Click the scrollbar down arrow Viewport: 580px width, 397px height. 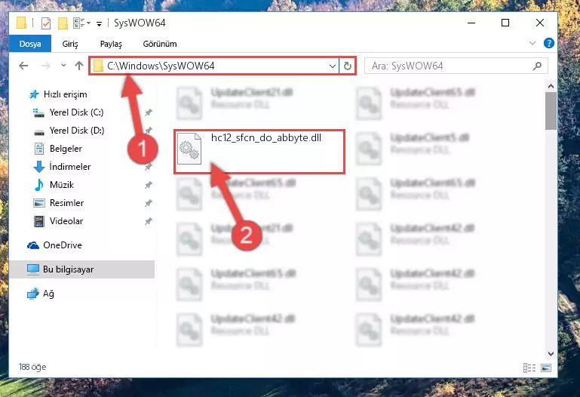pyautogui.click(x=551, y=354)
